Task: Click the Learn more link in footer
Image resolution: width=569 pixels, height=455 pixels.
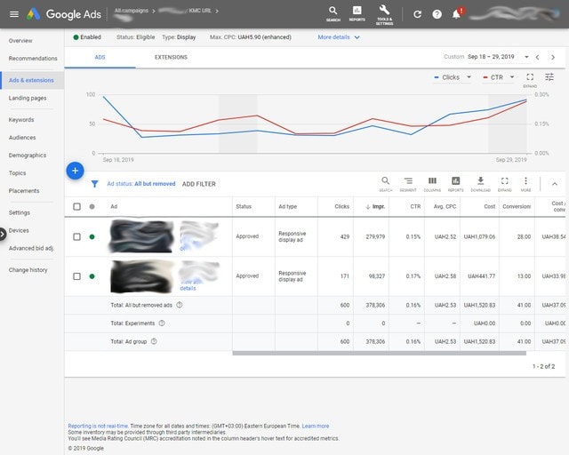Action: pyautogui.click(x=315, y=426)
